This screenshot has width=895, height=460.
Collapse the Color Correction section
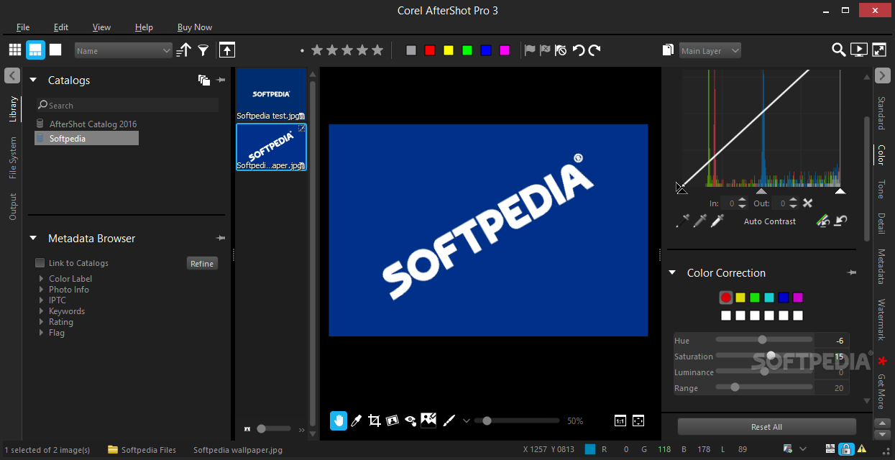(672, 273)
